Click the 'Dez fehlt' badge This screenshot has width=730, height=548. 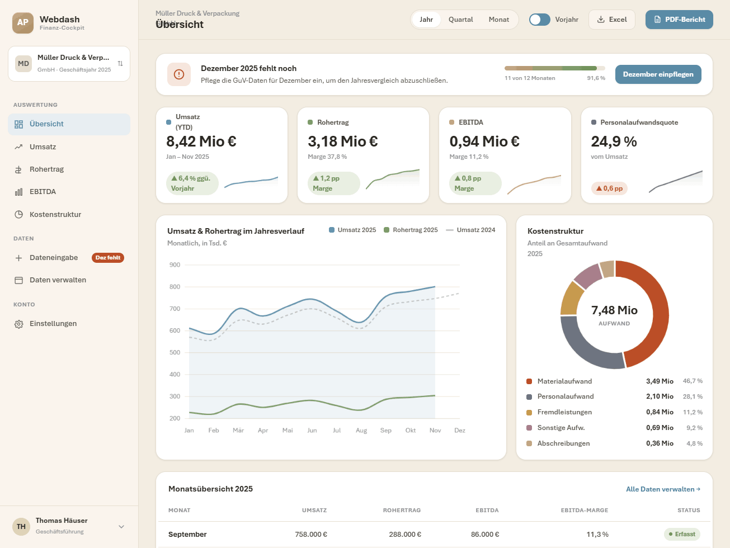point(108,258)
